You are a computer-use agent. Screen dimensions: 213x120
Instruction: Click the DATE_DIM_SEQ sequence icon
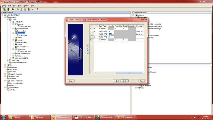(x=18, y=51)
